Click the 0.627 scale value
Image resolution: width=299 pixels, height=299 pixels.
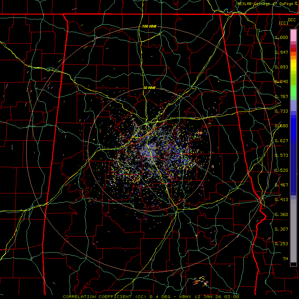click(x=281, y=141)
